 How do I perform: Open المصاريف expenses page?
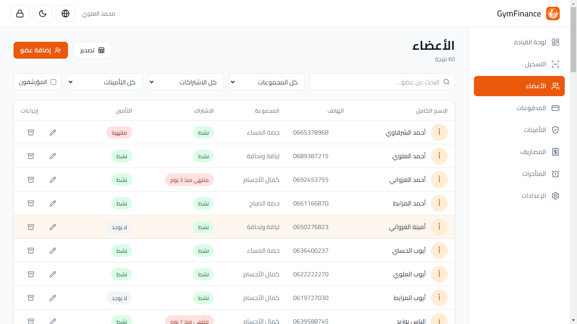click(x=519, y=152)
